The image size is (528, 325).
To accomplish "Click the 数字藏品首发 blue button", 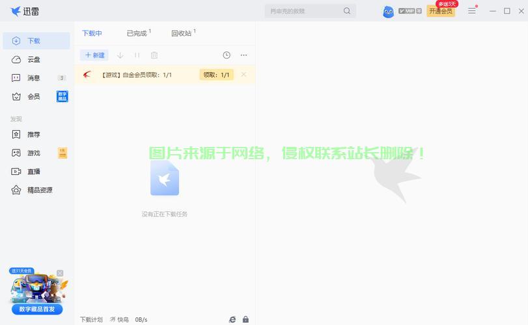I will tap(37, 309).
